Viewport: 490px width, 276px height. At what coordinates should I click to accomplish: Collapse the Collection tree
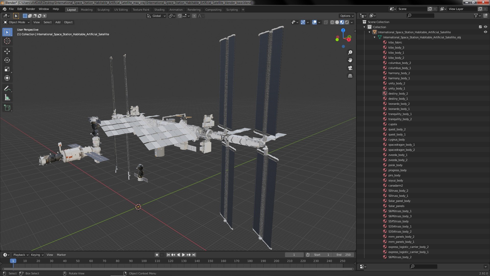[364, 27]
